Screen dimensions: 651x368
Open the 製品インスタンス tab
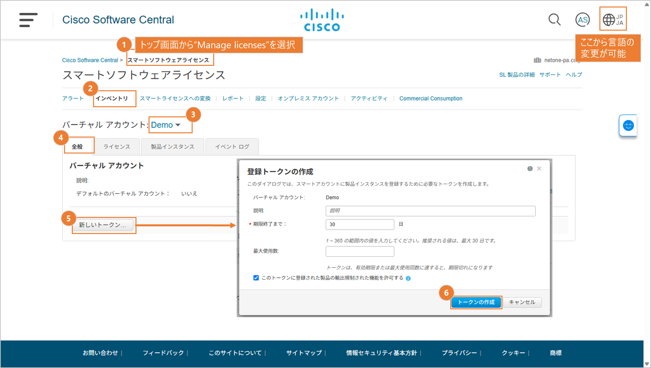[172, 147]
